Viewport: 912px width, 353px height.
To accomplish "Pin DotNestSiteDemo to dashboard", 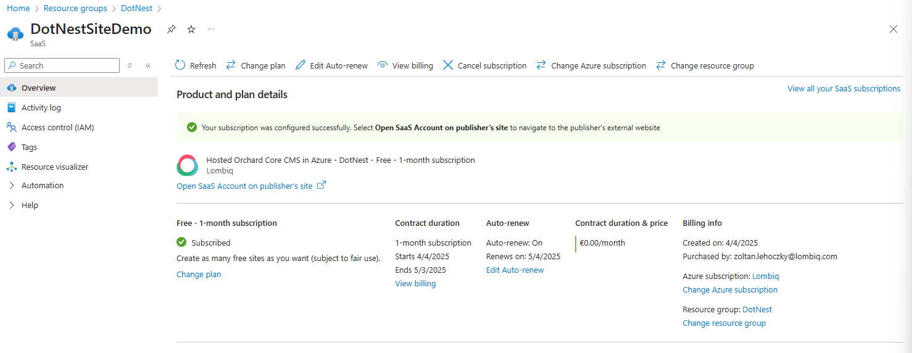I will 172,29.
